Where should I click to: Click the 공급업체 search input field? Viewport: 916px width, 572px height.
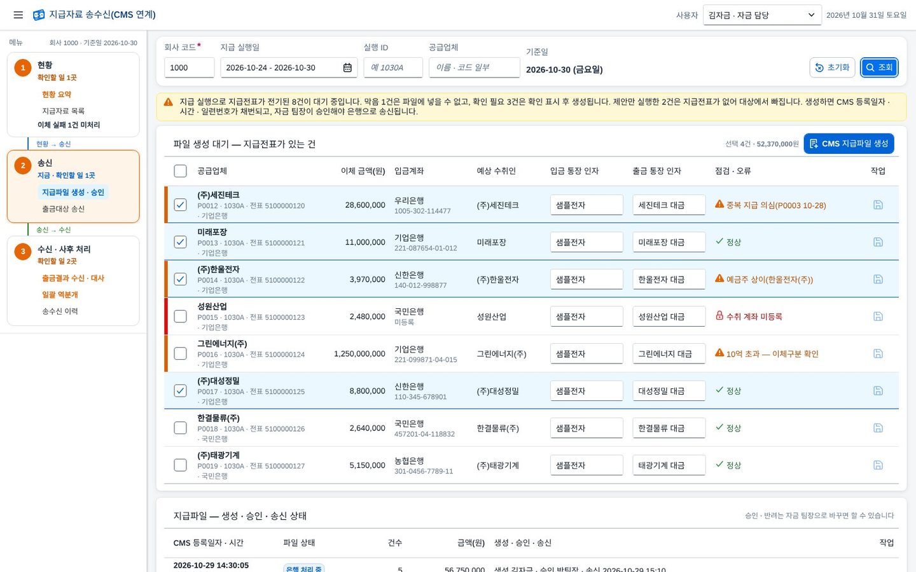(474, 67)
